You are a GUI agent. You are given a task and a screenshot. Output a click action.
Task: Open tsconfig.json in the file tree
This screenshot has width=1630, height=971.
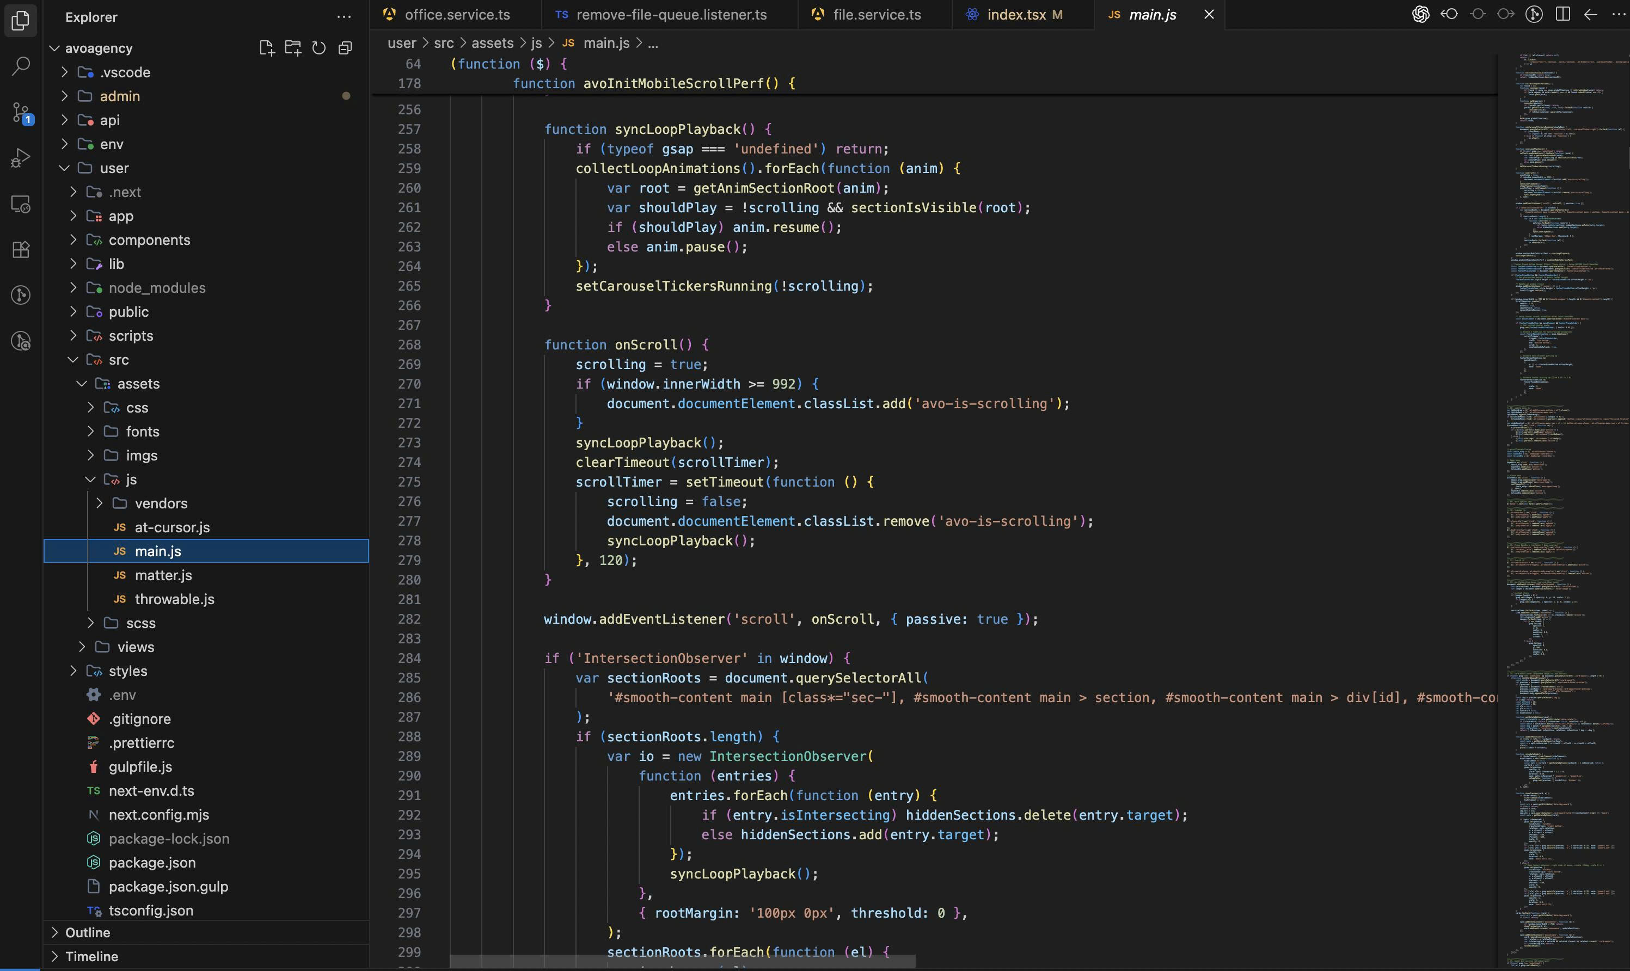click(206, 911)
